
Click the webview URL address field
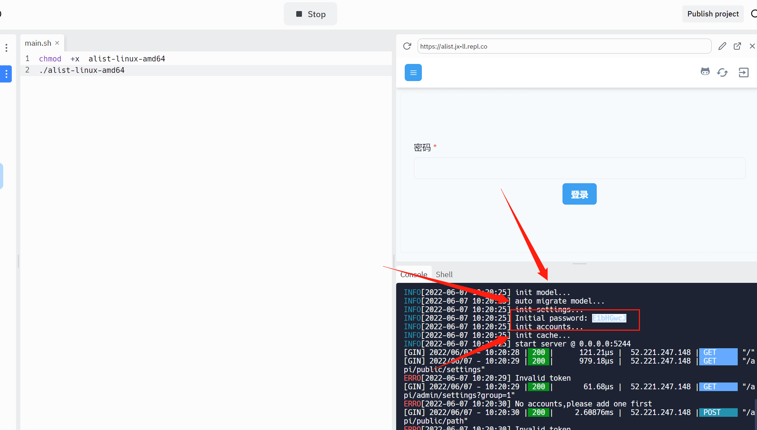click(564, 46)
